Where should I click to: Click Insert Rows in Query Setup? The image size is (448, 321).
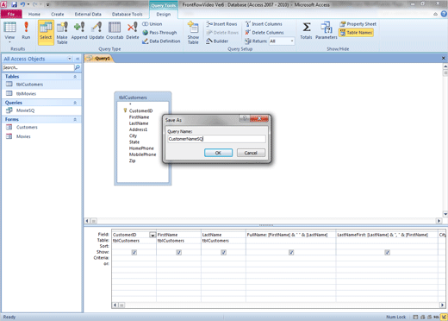[221, 24]
